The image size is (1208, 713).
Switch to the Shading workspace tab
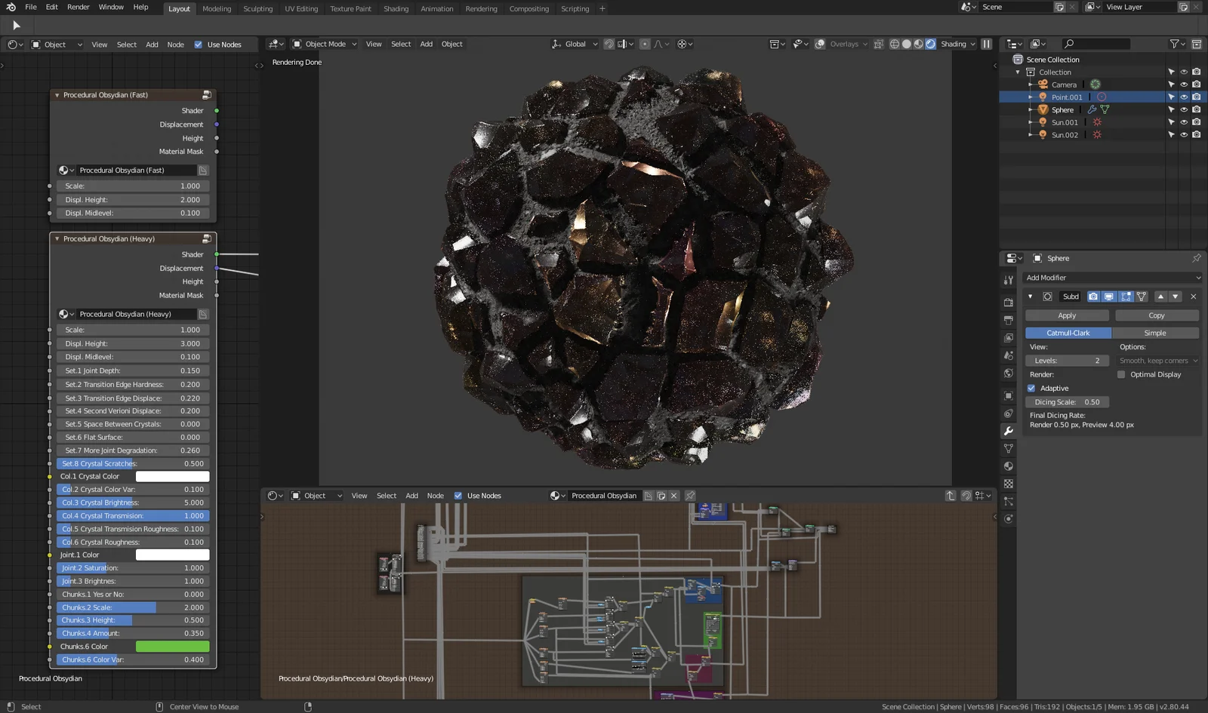(396, 8)
